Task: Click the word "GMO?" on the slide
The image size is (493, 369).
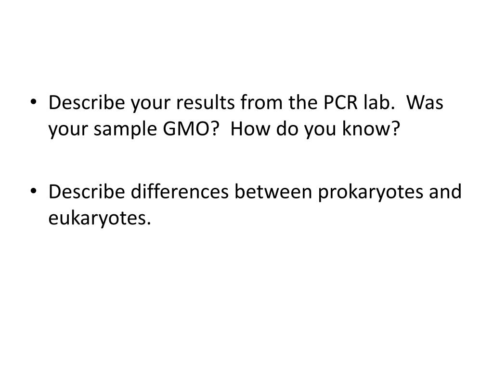Action: tap(190, 129)
